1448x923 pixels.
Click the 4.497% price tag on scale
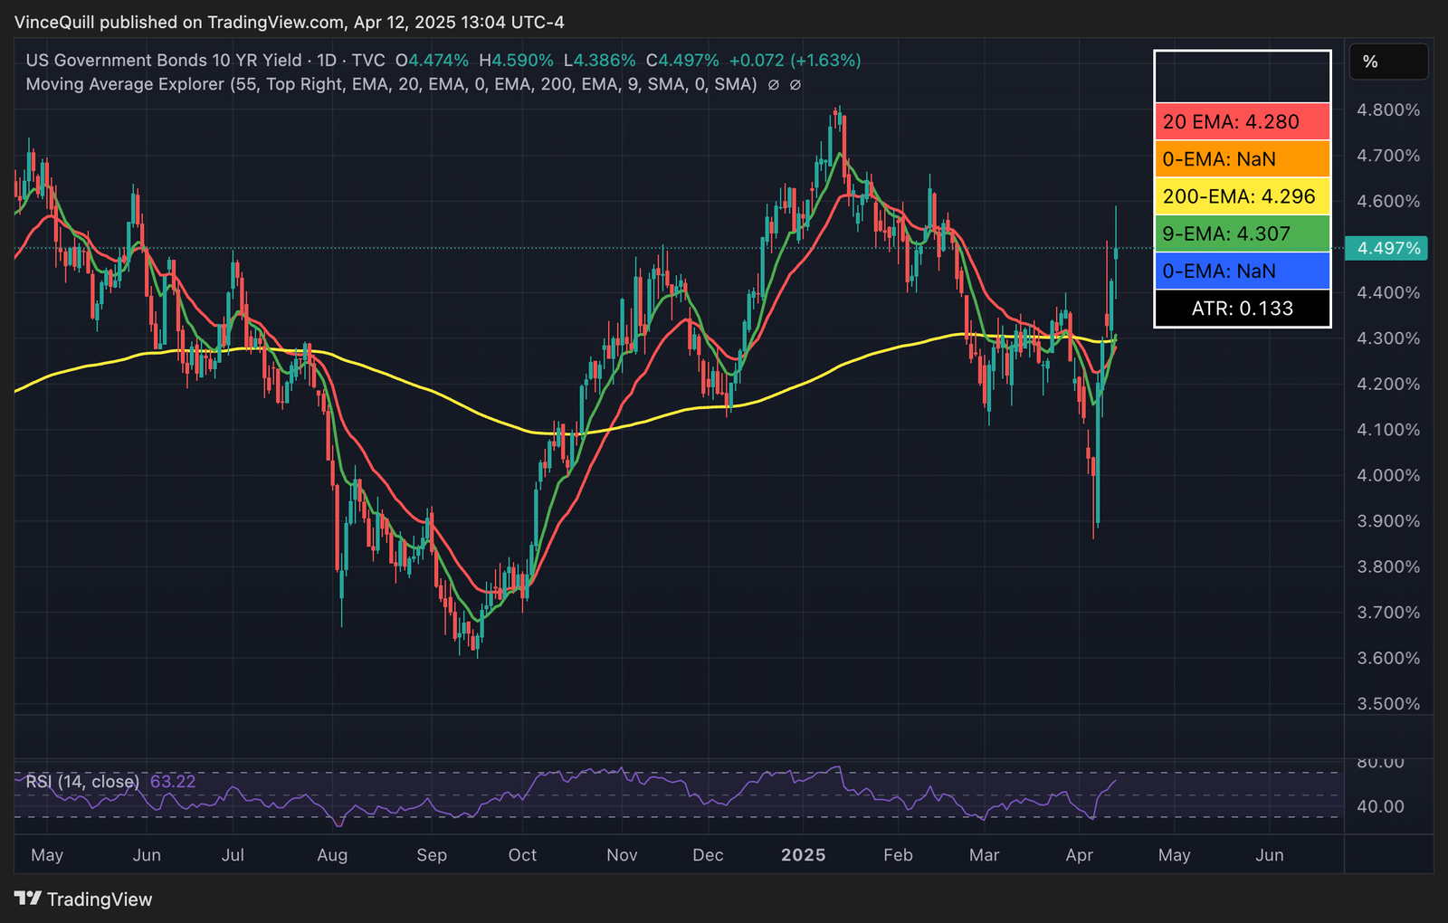tap(1387, 247)
